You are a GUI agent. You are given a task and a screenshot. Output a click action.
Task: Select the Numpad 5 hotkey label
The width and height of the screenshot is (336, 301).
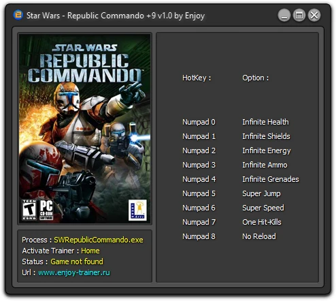[x=199, y=193]
